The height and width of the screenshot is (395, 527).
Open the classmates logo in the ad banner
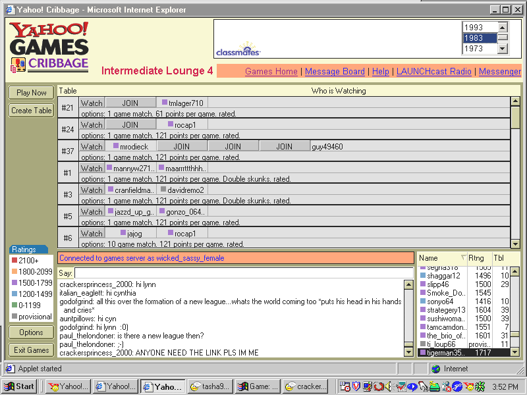[238, 49]
